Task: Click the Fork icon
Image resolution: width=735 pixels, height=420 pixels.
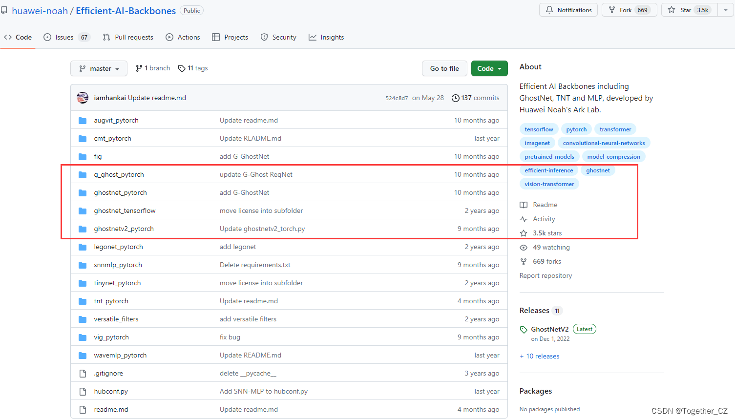Action: (612, 10)
